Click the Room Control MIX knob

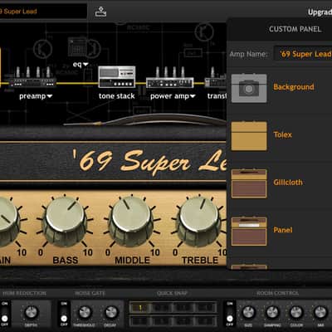click(320, 312)
